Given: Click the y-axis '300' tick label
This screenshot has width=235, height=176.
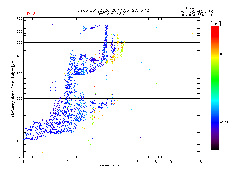Looking at the screenshot, I should [19, 74].
